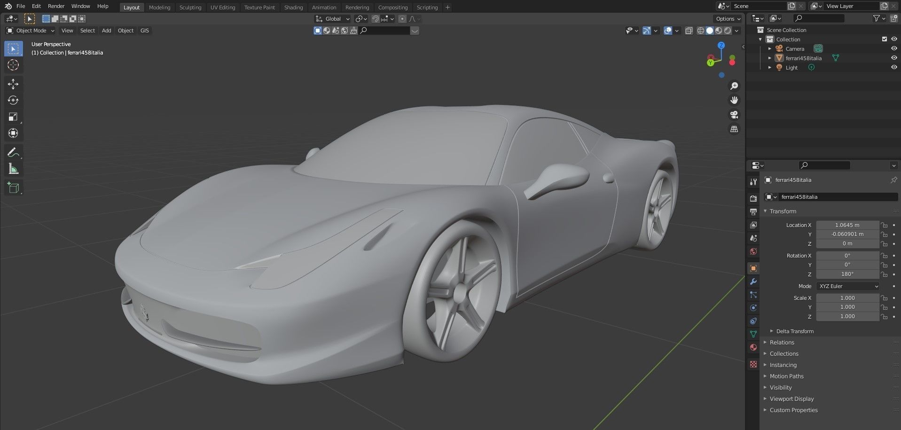This screenshot has width=901, height=430.
Task: Toggle snapping magnet
Action: 375,19
